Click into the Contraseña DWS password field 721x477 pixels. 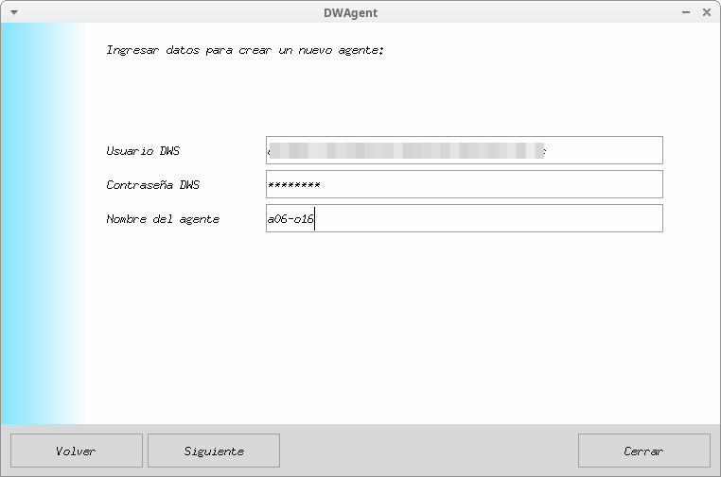click(465, 184)
